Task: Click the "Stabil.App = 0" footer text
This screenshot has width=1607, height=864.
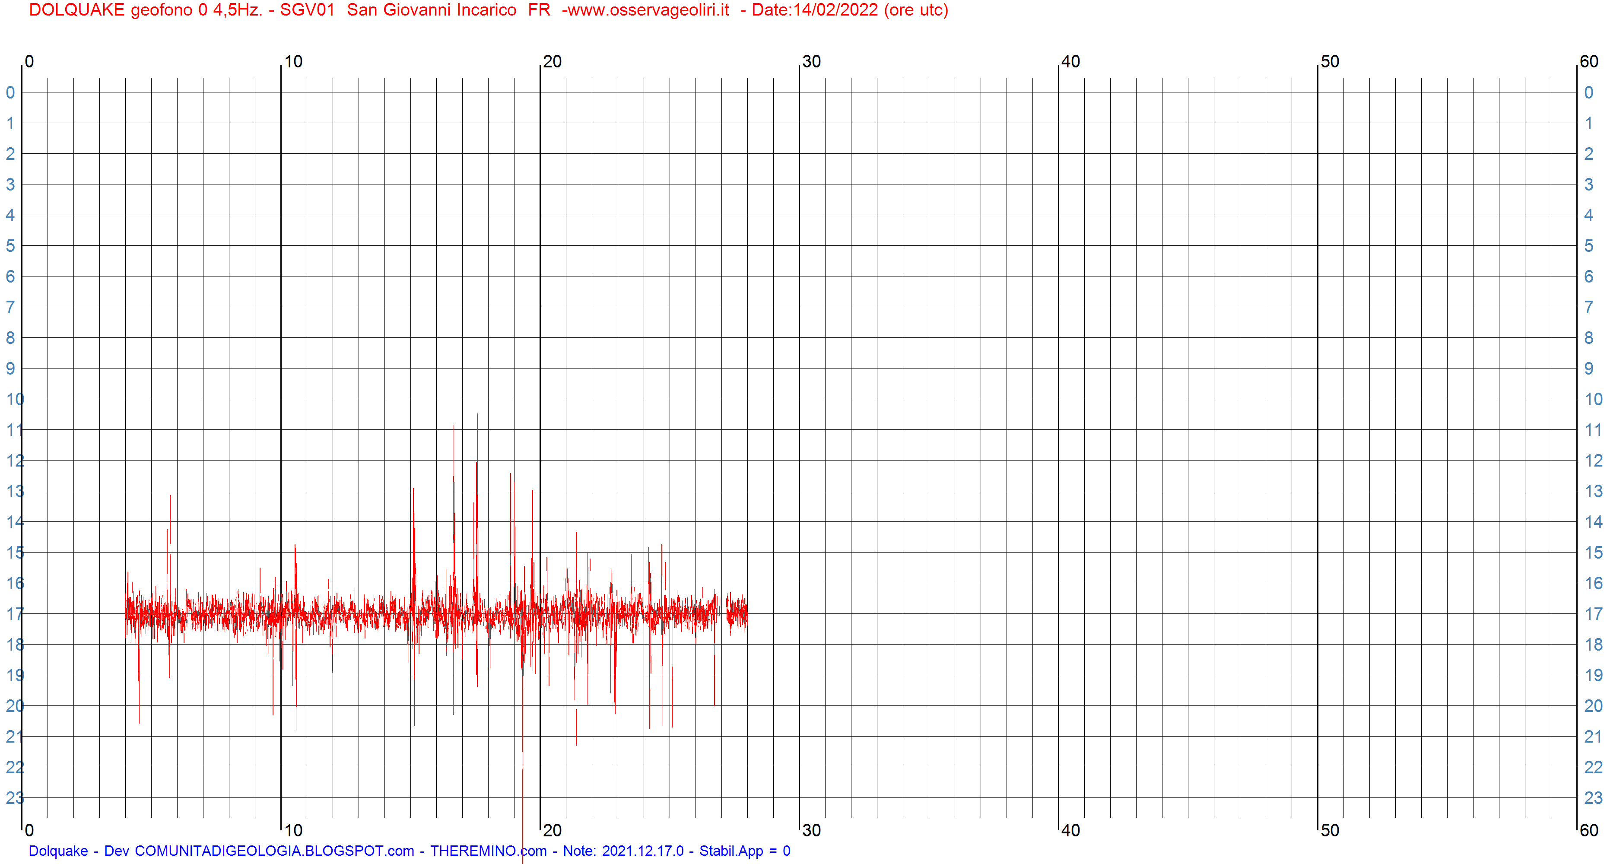Action: tap(745, 851)
